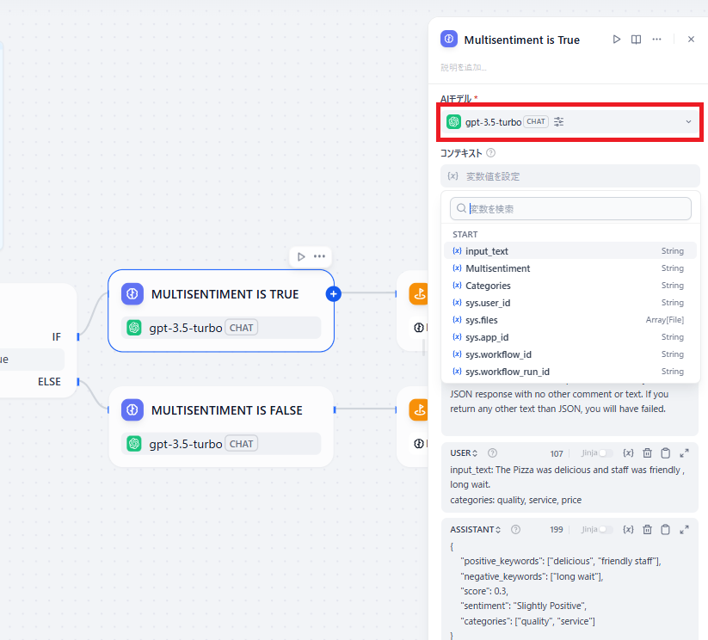Insert variable into ASSISTANT message

coord(628,530)
